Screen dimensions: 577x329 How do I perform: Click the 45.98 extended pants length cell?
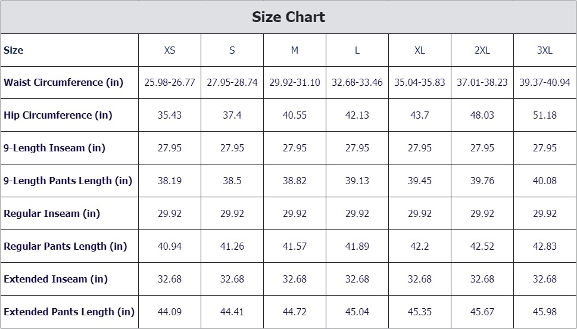545,312
